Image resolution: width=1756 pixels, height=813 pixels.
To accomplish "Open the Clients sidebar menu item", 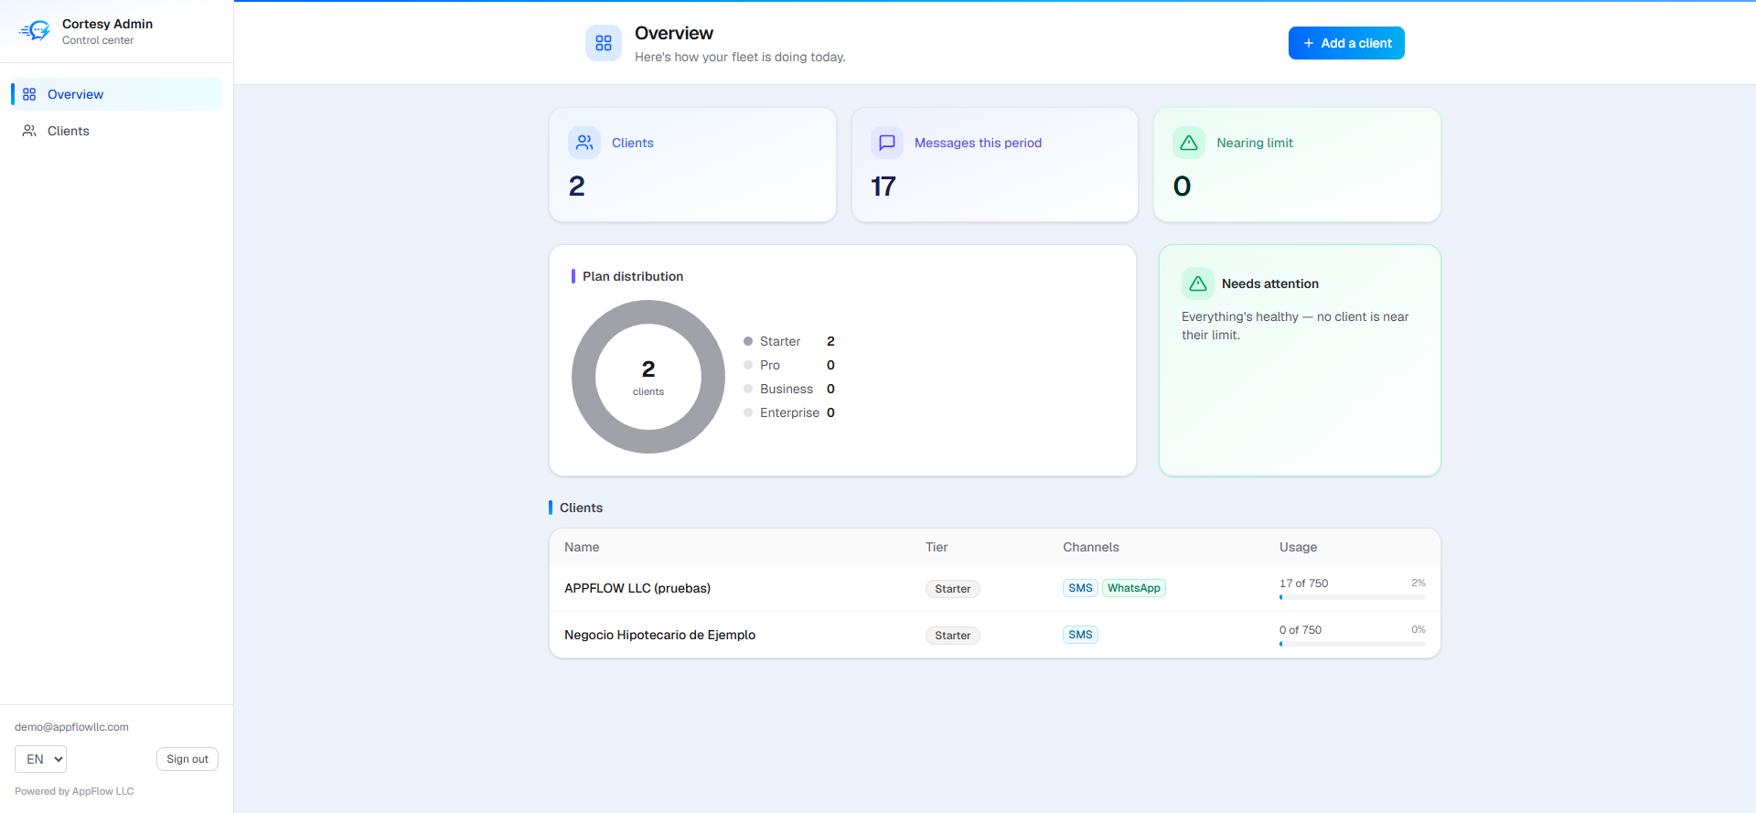I will tap(116, 131).
